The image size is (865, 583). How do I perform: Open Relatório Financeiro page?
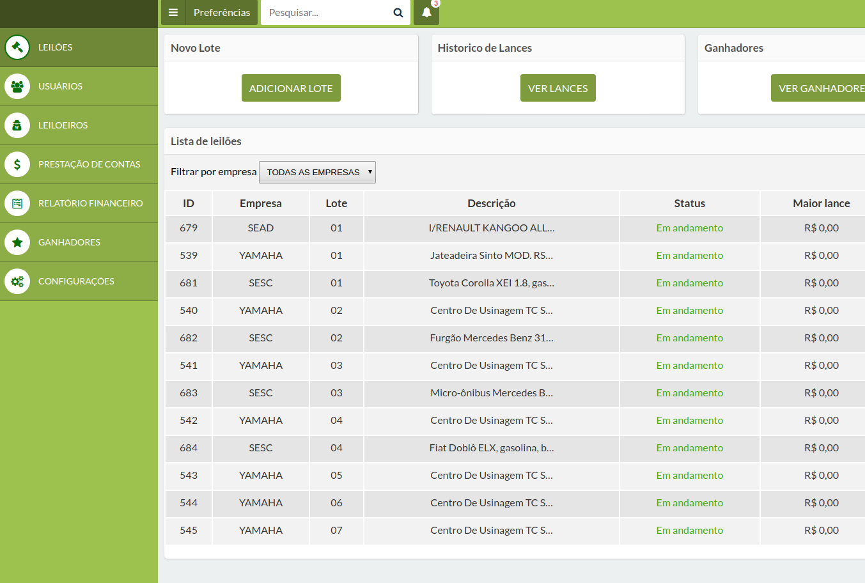79,203
